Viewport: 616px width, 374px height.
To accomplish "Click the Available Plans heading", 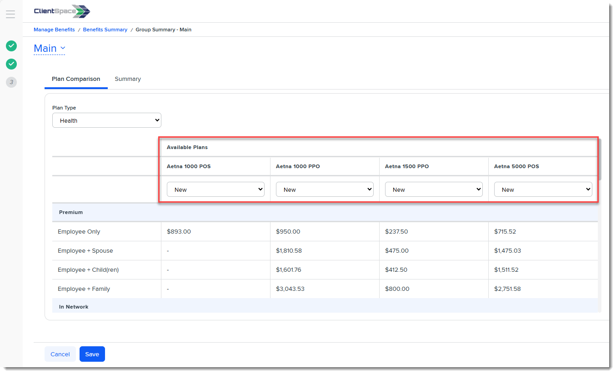I will click(x=187, y=147).
